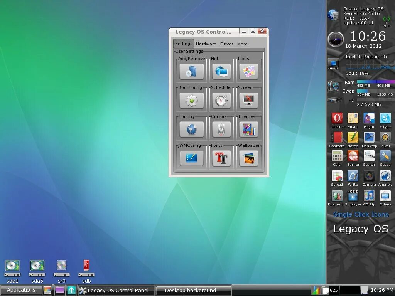Open the Cursors mouse icon
The height and width of the screenshot is (296, 395).
click(x=221, y=129)
